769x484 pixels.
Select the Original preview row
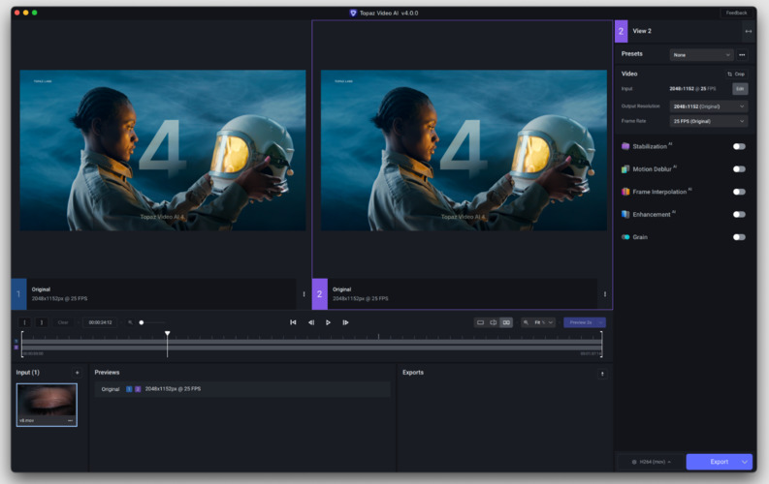pos(242,389)
